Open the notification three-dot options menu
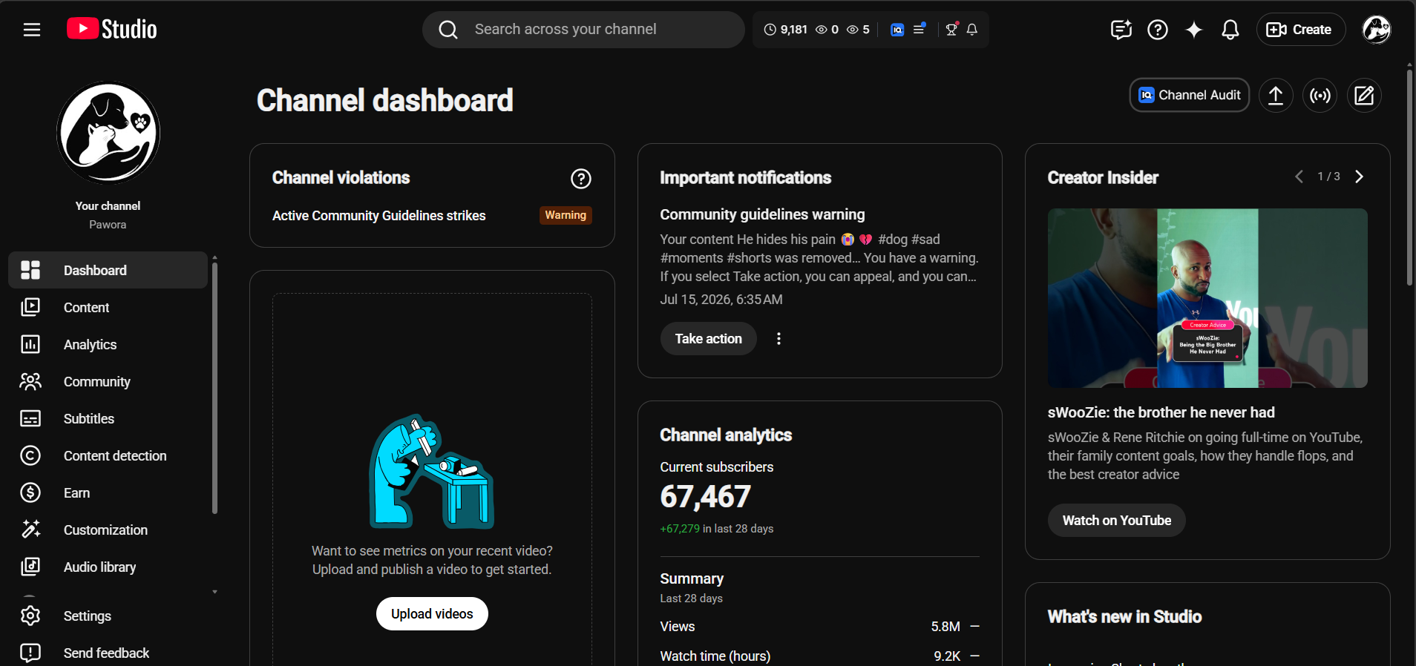The width and height of the screenshot is (1416, 666). (x=779, y=339)
